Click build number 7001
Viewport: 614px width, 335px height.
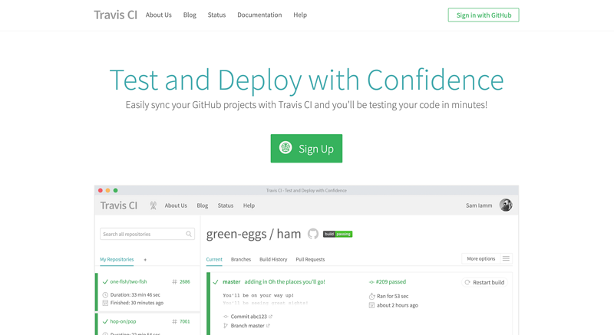185,321
